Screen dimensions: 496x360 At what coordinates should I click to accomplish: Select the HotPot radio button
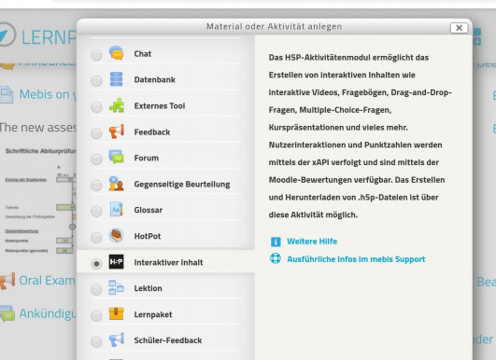[x=96, y=238]
